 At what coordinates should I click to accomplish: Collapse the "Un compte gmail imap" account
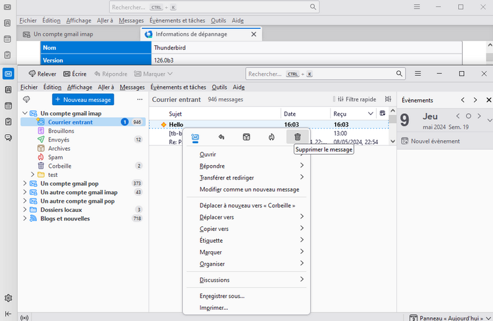25,113
